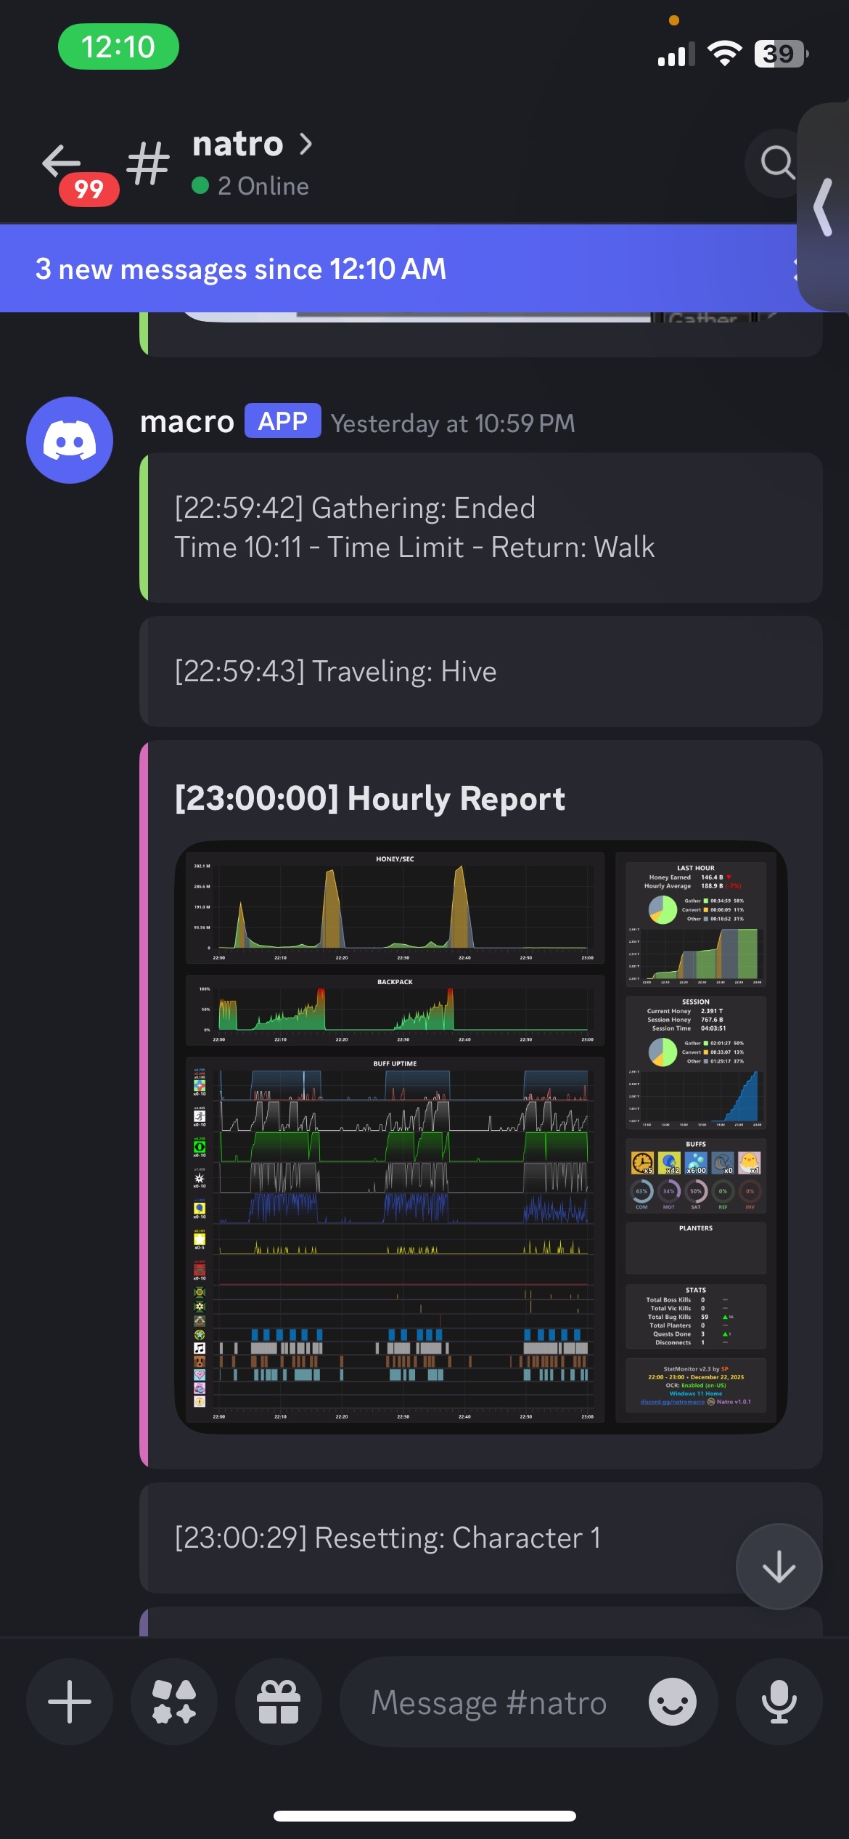Tap the Resetting: Character 1 message
Image resolution: width=849 pixels, height=1839 pixels.
(x=481, y=1538)
